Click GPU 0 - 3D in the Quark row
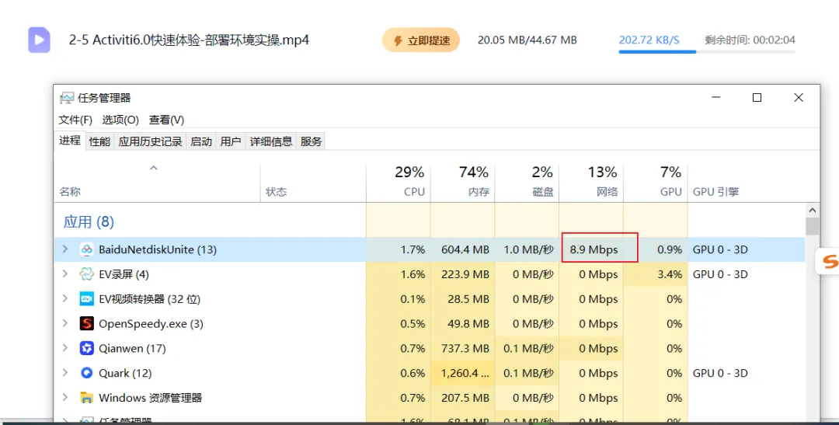839x425 pixels. tap(720, 373)
